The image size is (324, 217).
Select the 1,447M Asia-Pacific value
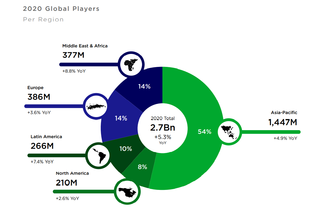(283, 122)
